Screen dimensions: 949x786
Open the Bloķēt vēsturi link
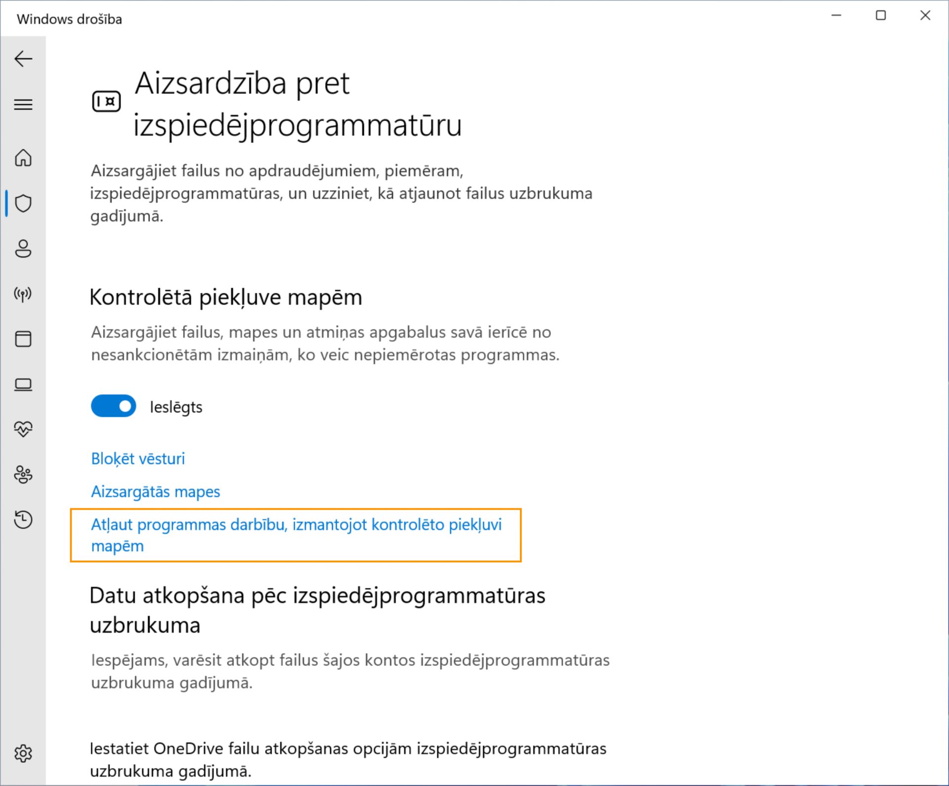click(138, 459)
